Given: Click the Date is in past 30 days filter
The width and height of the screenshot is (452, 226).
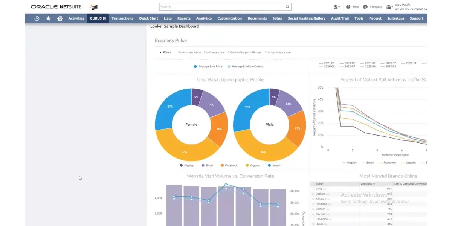Looking at the screenshot, I should 244,53.
